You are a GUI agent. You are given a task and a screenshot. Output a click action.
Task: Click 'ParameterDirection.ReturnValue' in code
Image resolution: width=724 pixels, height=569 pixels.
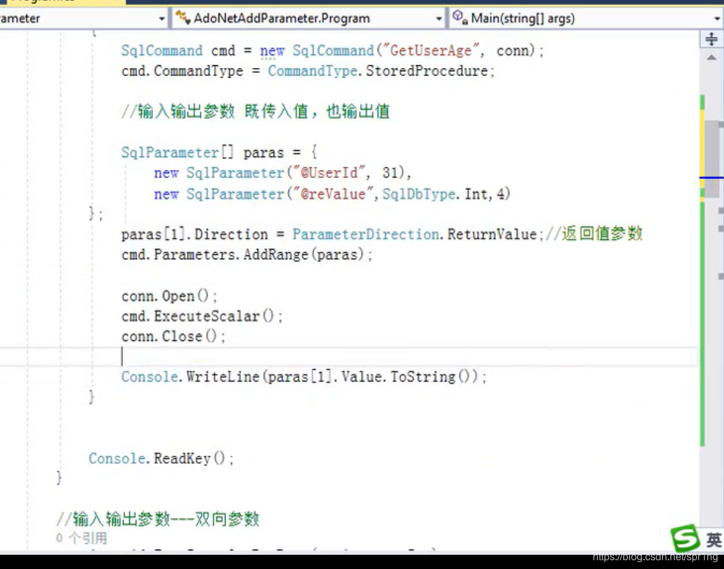414,234
